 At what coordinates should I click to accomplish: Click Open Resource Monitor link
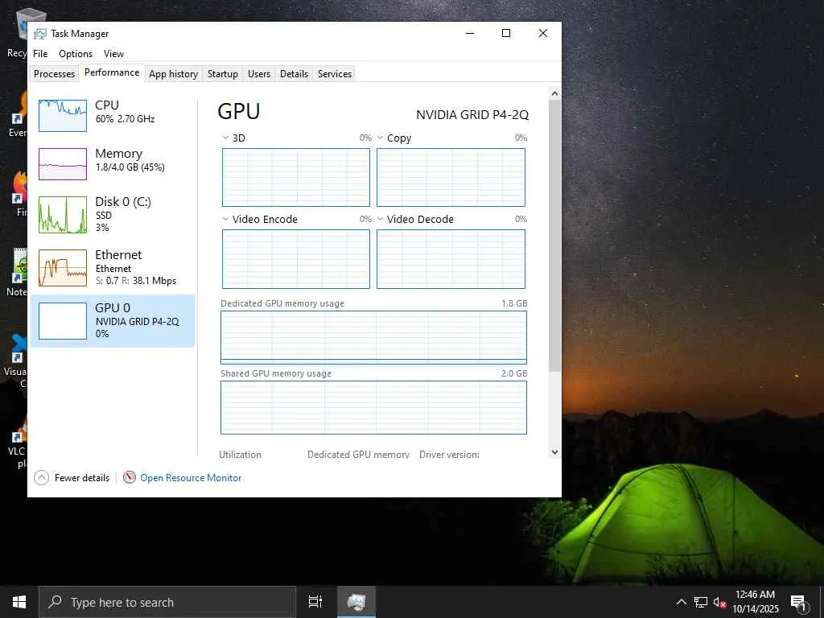click(x=191, y=478)
